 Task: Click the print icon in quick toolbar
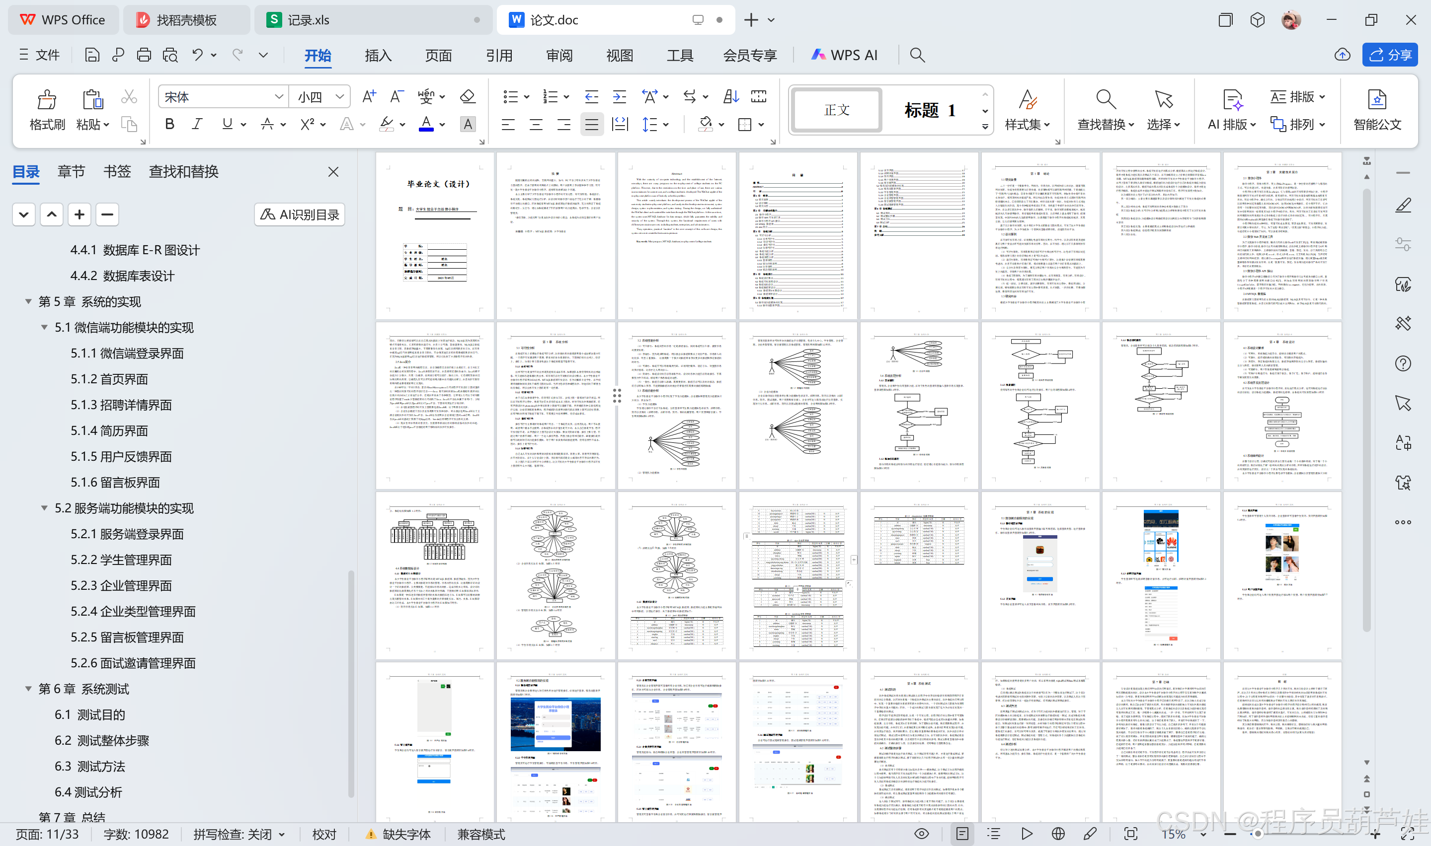144,55
